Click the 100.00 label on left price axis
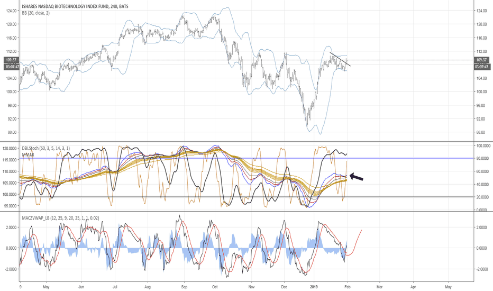The width and height of the screenshot is (493, 291). 12,92
